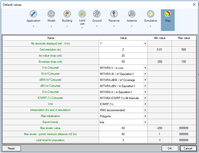The image size is (199, 153).
Task: Select the Simulation icon
Action: [151, 14]
